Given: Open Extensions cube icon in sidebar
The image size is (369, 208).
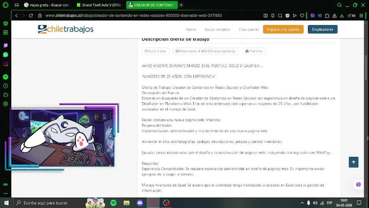Looking at the screenshot, I should [5, 95].
